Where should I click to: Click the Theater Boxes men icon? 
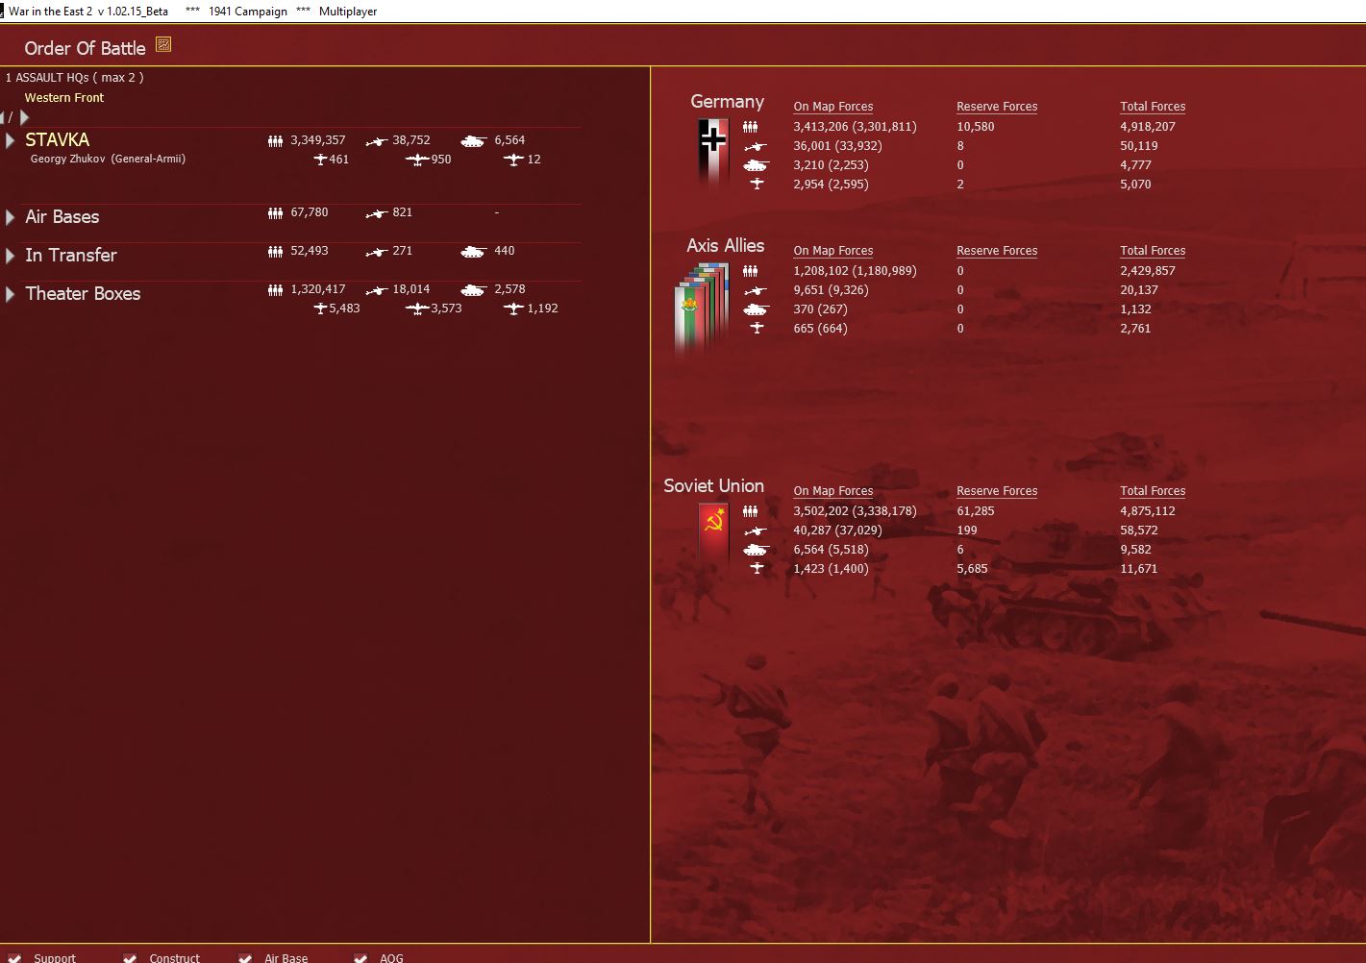click(x=275, y=290)
